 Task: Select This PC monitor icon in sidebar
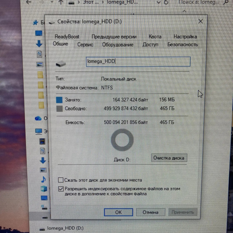click(38, 131)
